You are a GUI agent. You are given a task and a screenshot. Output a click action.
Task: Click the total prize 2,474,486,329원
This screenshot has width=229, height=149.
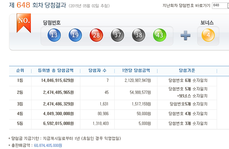(x=59, y=104)
